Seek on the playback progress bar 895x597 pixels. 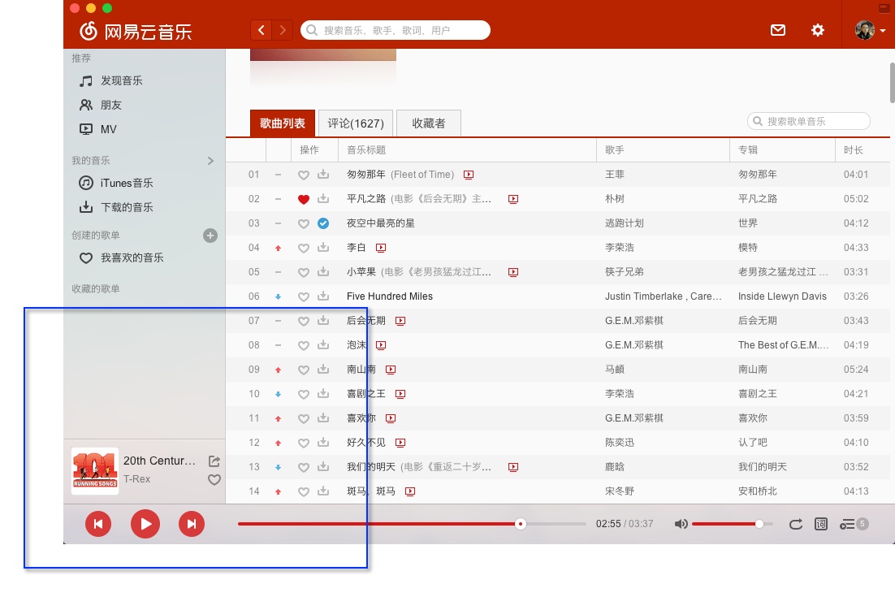(x=412, y=524)
